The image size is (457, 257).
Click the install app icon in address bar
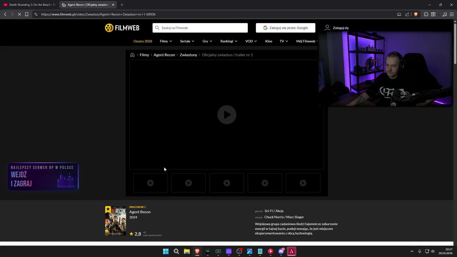coord(399,14)
